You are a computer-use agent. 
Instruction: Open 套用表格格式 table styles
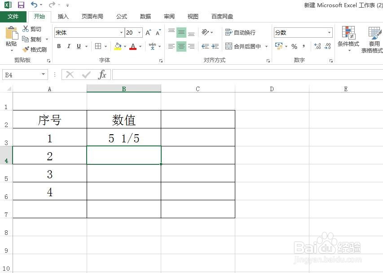372,40
